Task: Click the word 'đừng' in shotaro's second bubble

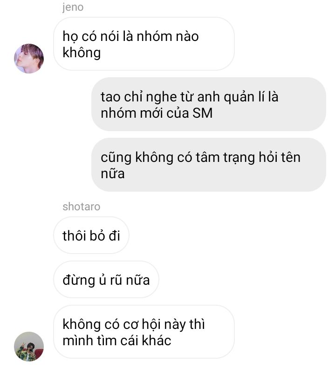Action: [79, 280]
